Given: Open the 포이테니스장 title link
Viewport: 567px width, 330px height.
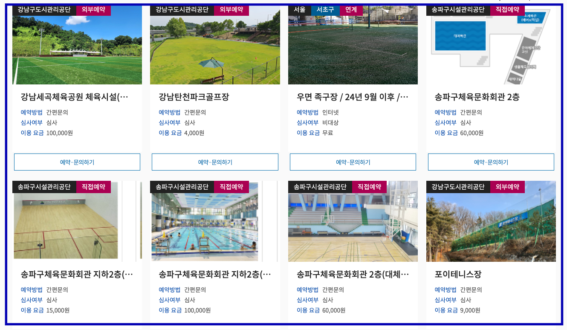Looking at the screenshot, I should click(458, 274).
